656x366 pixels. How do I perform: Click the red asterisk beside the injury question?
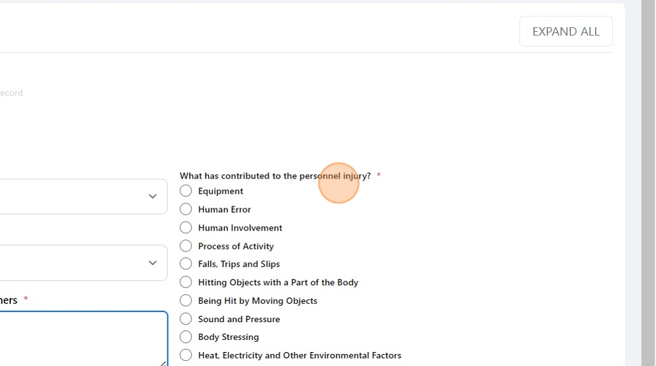tap(379, 176)
